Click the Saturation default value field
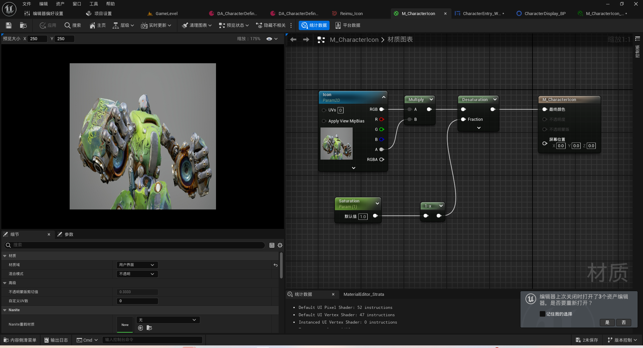This screenshot has width=643, height=348. (x=363, y=216)
